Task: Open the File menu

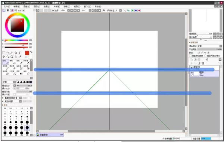Action: [x=7, y=6]
